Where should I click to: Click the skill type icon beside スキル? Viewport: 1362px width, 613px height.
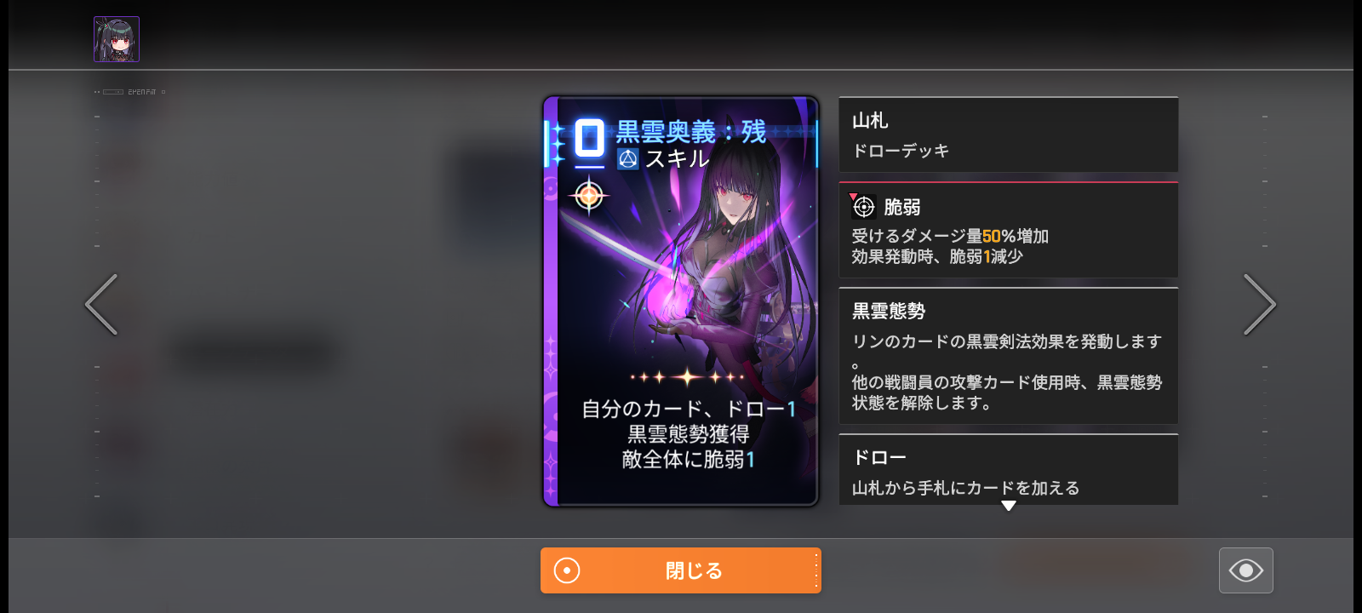[628, 159]
